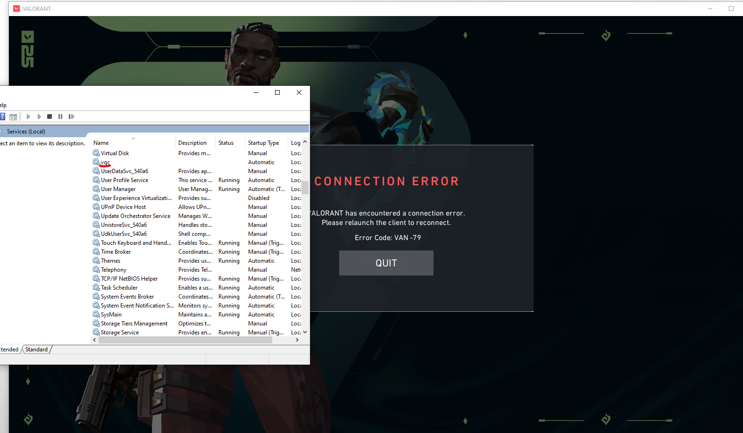The width and height of the screenshot is (743, 433).
Task: Start the selected service using the play icon
Action: [x=28, y=117]
